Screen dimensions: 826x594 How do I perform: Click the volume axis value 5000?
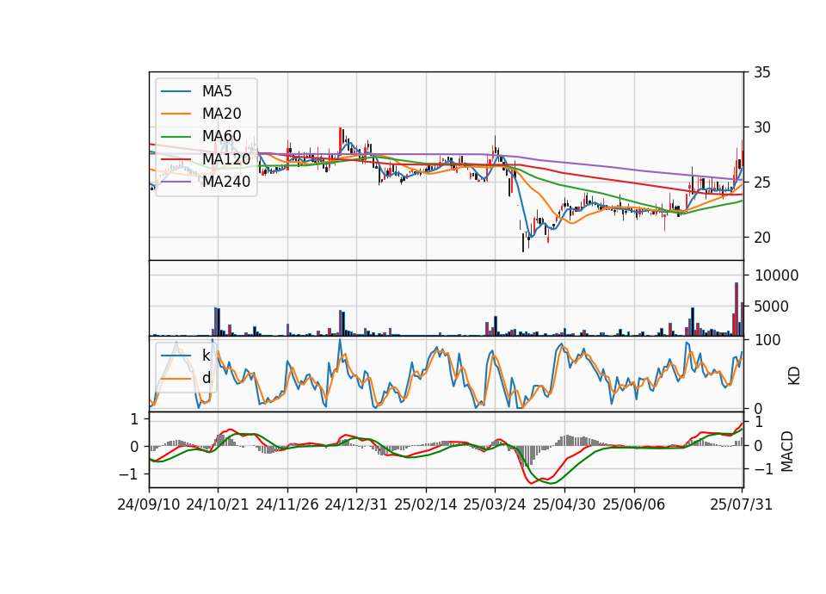(771, 306)
